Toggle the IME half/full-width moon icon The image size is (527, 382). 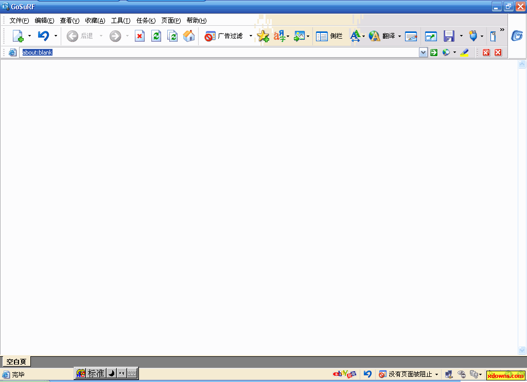112,373
